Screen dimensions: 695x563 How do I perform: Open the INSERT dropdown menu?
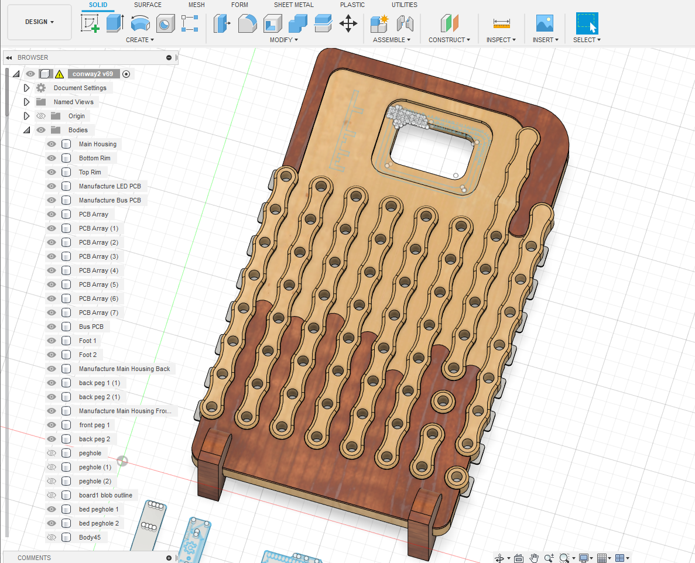coord(545,40)
